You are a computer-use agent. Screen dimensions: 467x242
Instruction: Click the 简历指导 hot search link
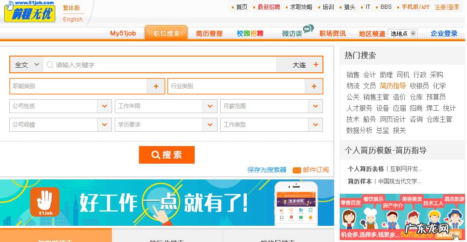pyautogui.click(x=393, y=86)
